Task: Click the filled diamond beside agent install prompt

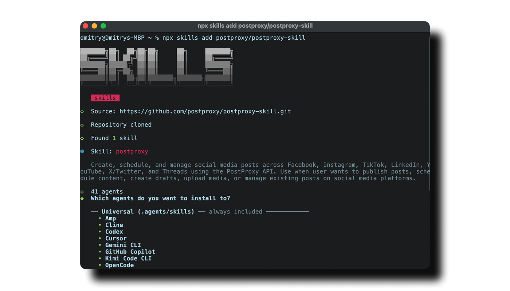Action: point(82,198)
